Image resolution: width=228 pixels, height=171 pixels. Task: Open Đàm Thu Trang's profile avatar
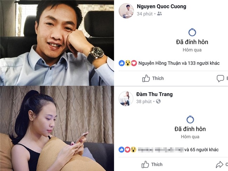click(x=126, y=99)
